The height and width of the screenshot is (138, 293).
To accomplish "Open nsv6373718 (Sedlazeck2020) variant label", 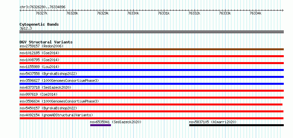I will pyautogui.click(x=45, y=87).
